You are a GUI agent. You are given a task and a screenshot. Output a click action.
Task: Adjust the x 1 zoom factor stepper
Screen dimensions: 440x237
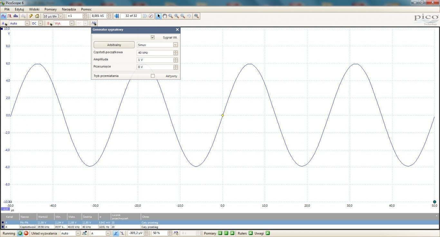point(85,16)
